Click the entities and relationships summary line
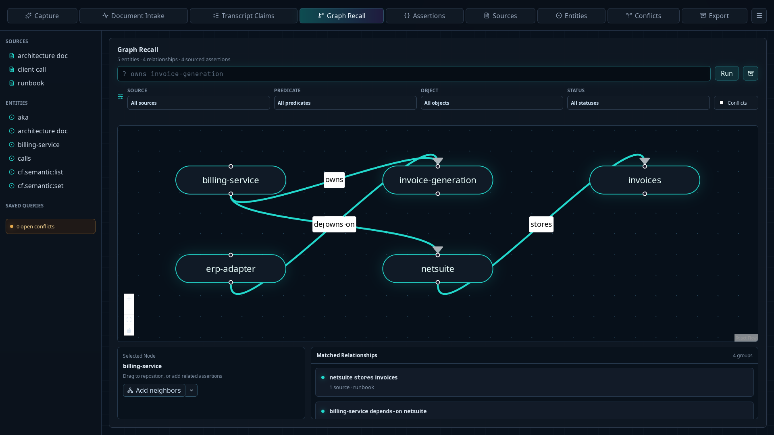Viewport: 774px width, 435px height. tap(174, 59)
